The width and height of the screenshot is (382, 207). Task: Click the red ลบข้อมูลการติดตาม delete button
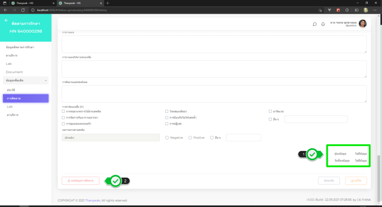pyautogui.click(x=81, y=181)
